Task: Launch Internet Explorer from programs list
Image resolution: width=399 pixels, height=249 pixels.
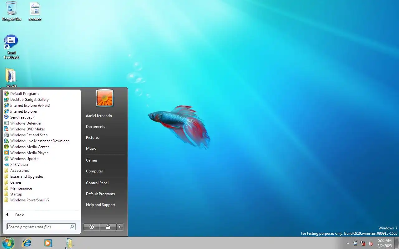Action: 41,111
